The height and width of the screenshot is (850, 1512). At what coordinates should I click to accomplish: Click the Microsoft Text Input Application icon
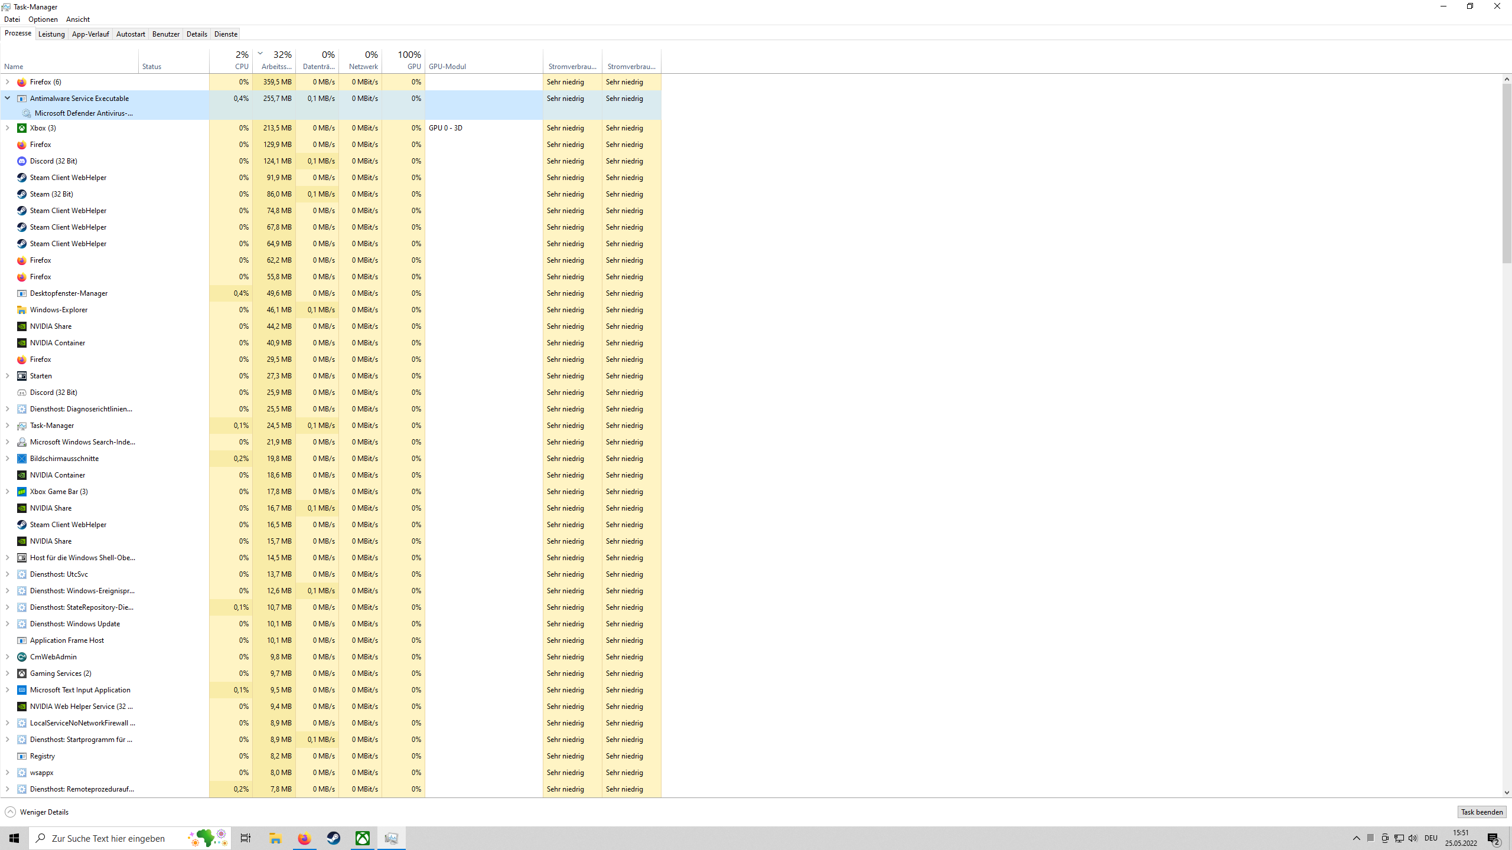22,690
